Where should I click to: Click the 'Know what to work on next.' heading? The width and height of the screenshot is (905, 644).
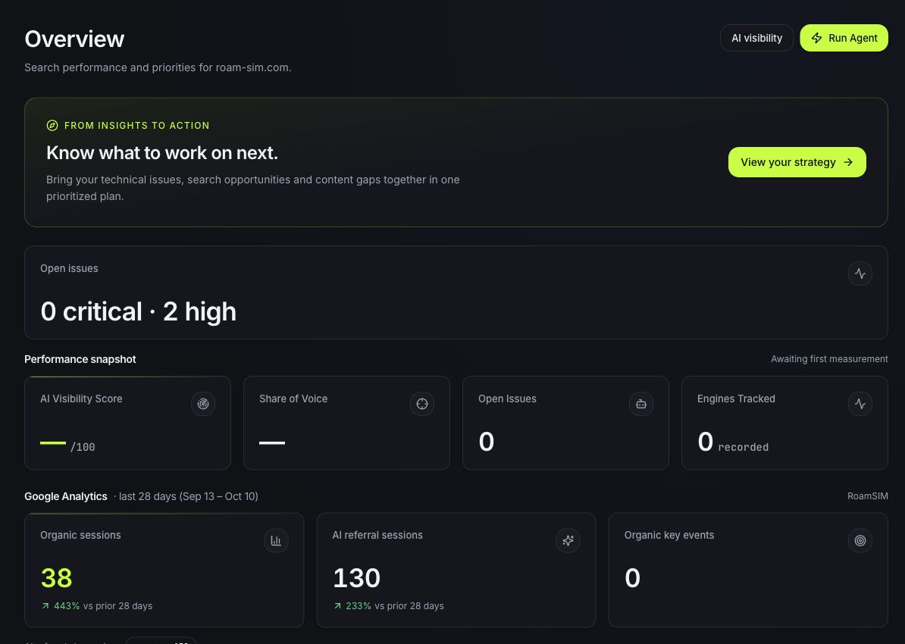click(162, 153)
